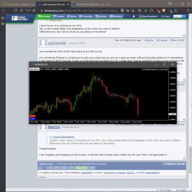The image size is (192, 192).
Task: Reload the current page
Action: click(15, 10)
